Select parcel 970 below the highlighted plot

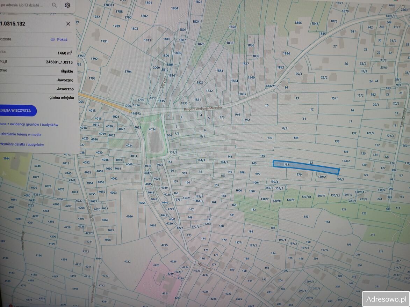299,174
